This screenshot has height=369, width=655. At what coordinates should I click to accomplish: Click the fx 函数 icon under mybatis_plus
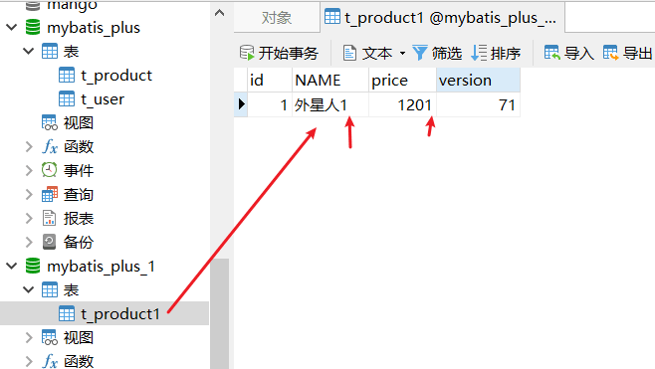[x=50, y=146]
